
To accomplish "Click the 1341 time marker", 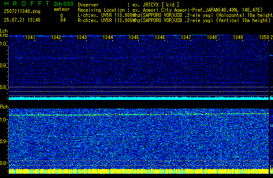I will 30,37.
